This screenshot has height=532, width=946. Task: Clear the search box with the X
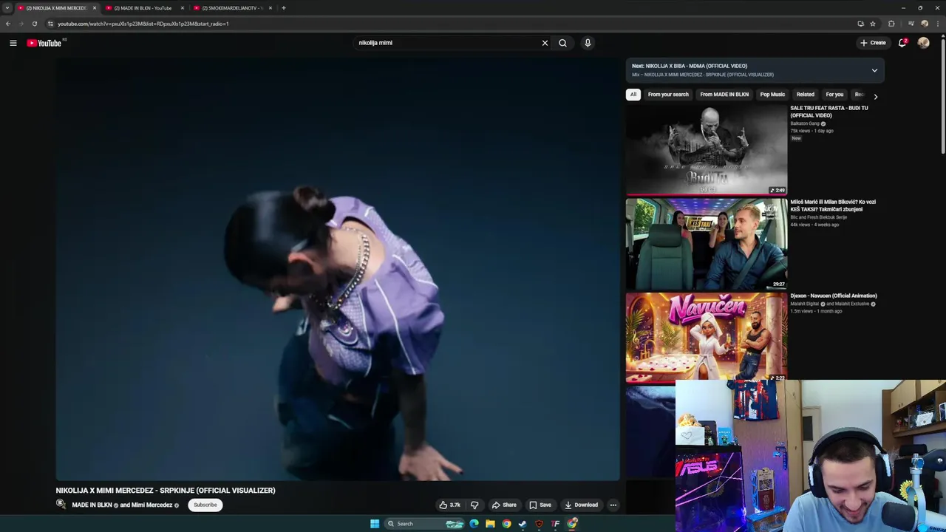pyautogui.click(x=545, y=43)
